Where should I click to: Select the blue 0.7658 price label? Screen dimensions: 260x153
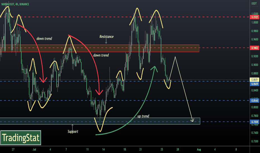(255, 122)
